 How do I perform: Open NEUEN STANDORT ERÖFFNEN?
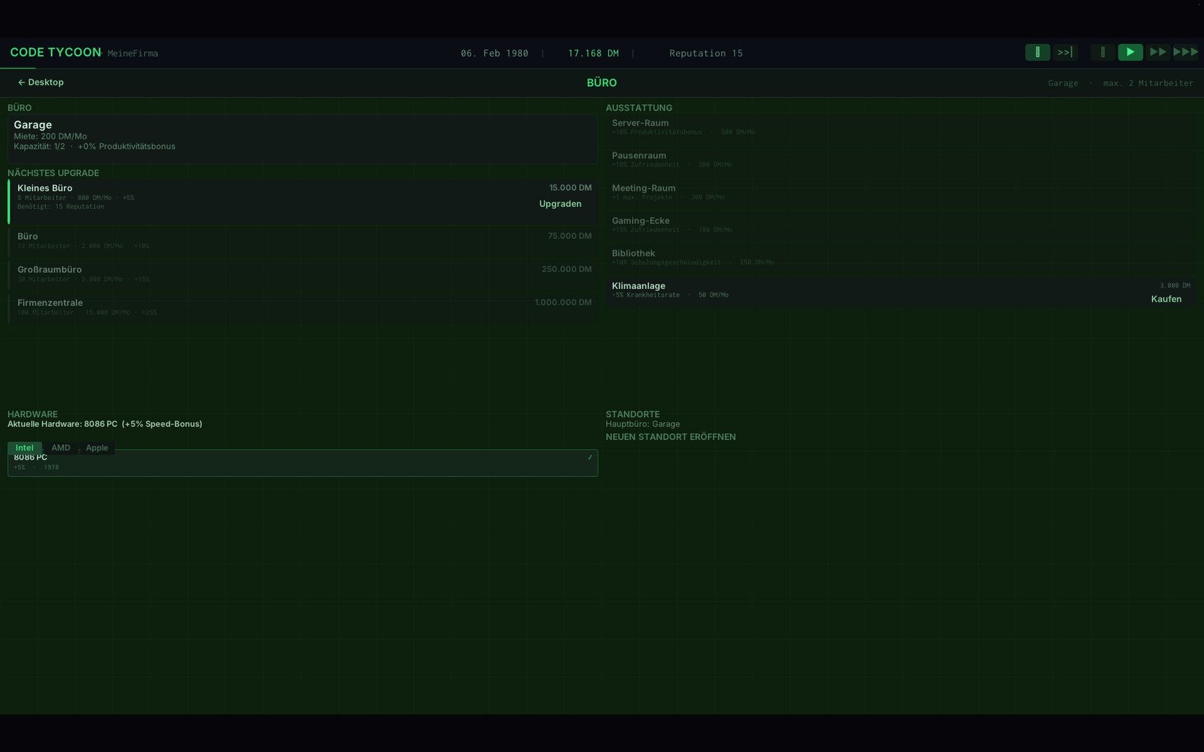[x=670, y=437]
